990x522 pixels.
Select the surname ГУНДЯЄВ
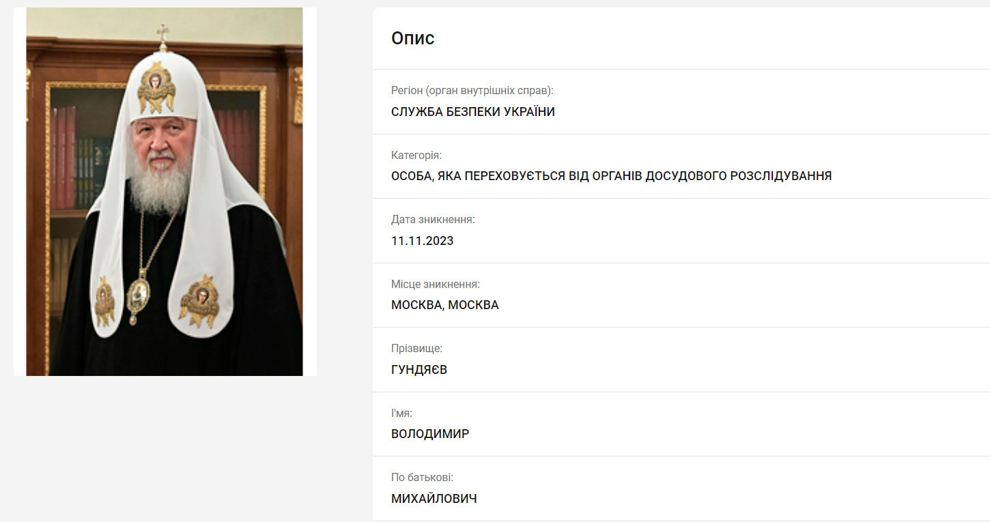pos(419,370)
